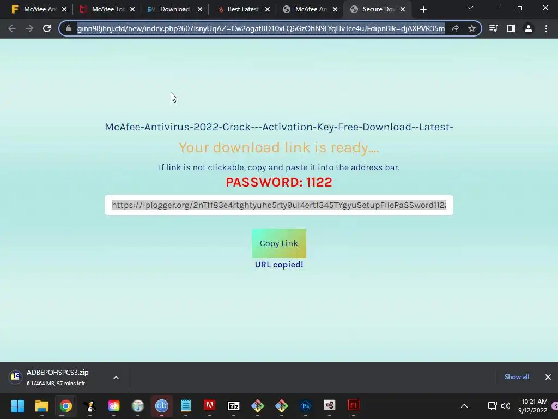Open the penguin app in taskbar
Screen dimensions: 558x419
point(90,406)
